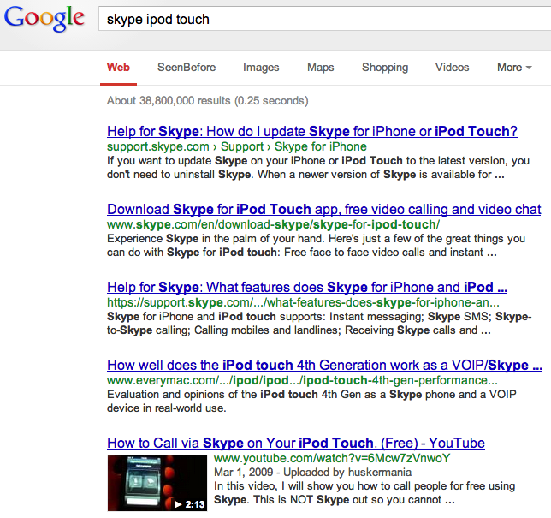The height and width of the screenshot is (518, 551).
Task: Open 'How to Call via Skype' YouTube result
Action: point(296,444)
